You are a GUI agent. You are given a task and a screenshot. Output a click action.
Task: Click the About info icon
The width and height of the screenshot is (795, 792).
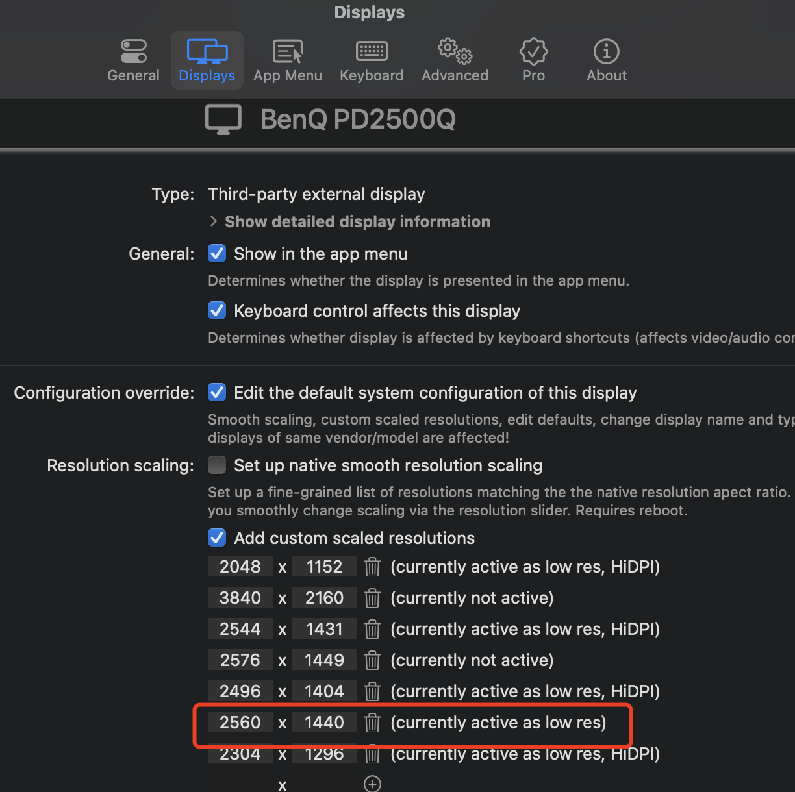click(605, 60)
